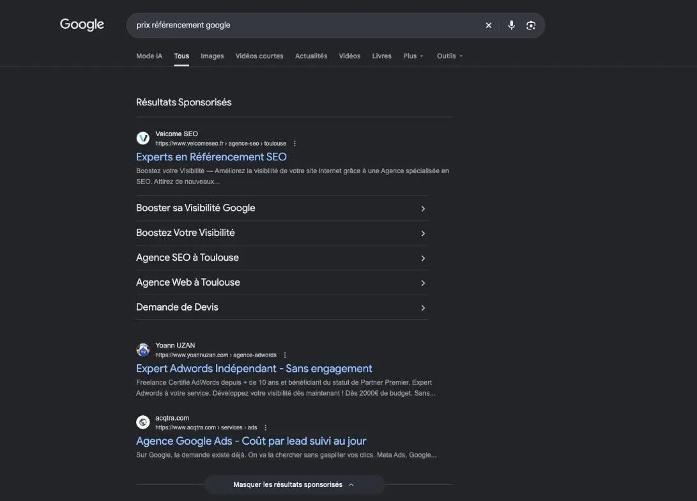Click the Yoann UZAN advertiser name
This screenshot has height=501, width=697.
(x=175, y=346)
